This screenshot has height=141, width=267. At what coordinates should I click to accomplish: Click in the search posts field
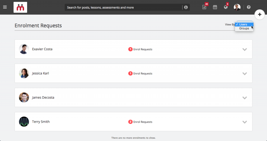tap(123, 8)
